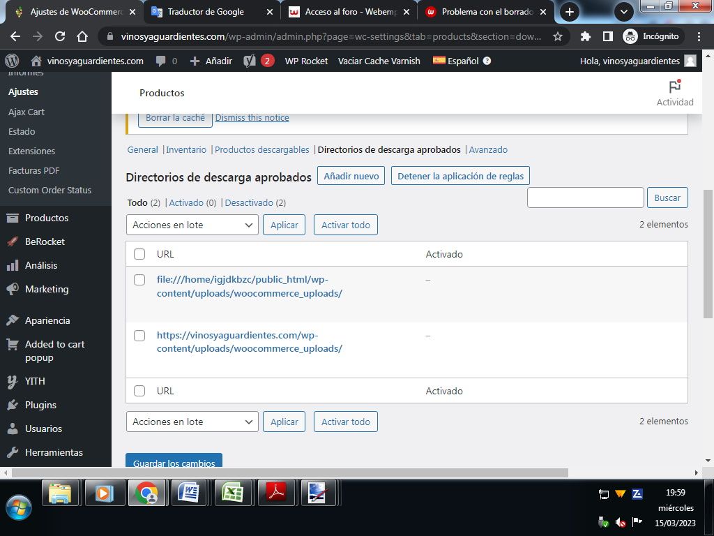Viewport: 714px width, 536px height.
Task: Open WP Rocket in the admin bar
Action: pos(306,61)
